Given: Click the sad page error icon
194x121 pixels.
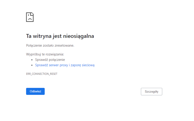Looking at the screenshot, I should tap(30, 17).
